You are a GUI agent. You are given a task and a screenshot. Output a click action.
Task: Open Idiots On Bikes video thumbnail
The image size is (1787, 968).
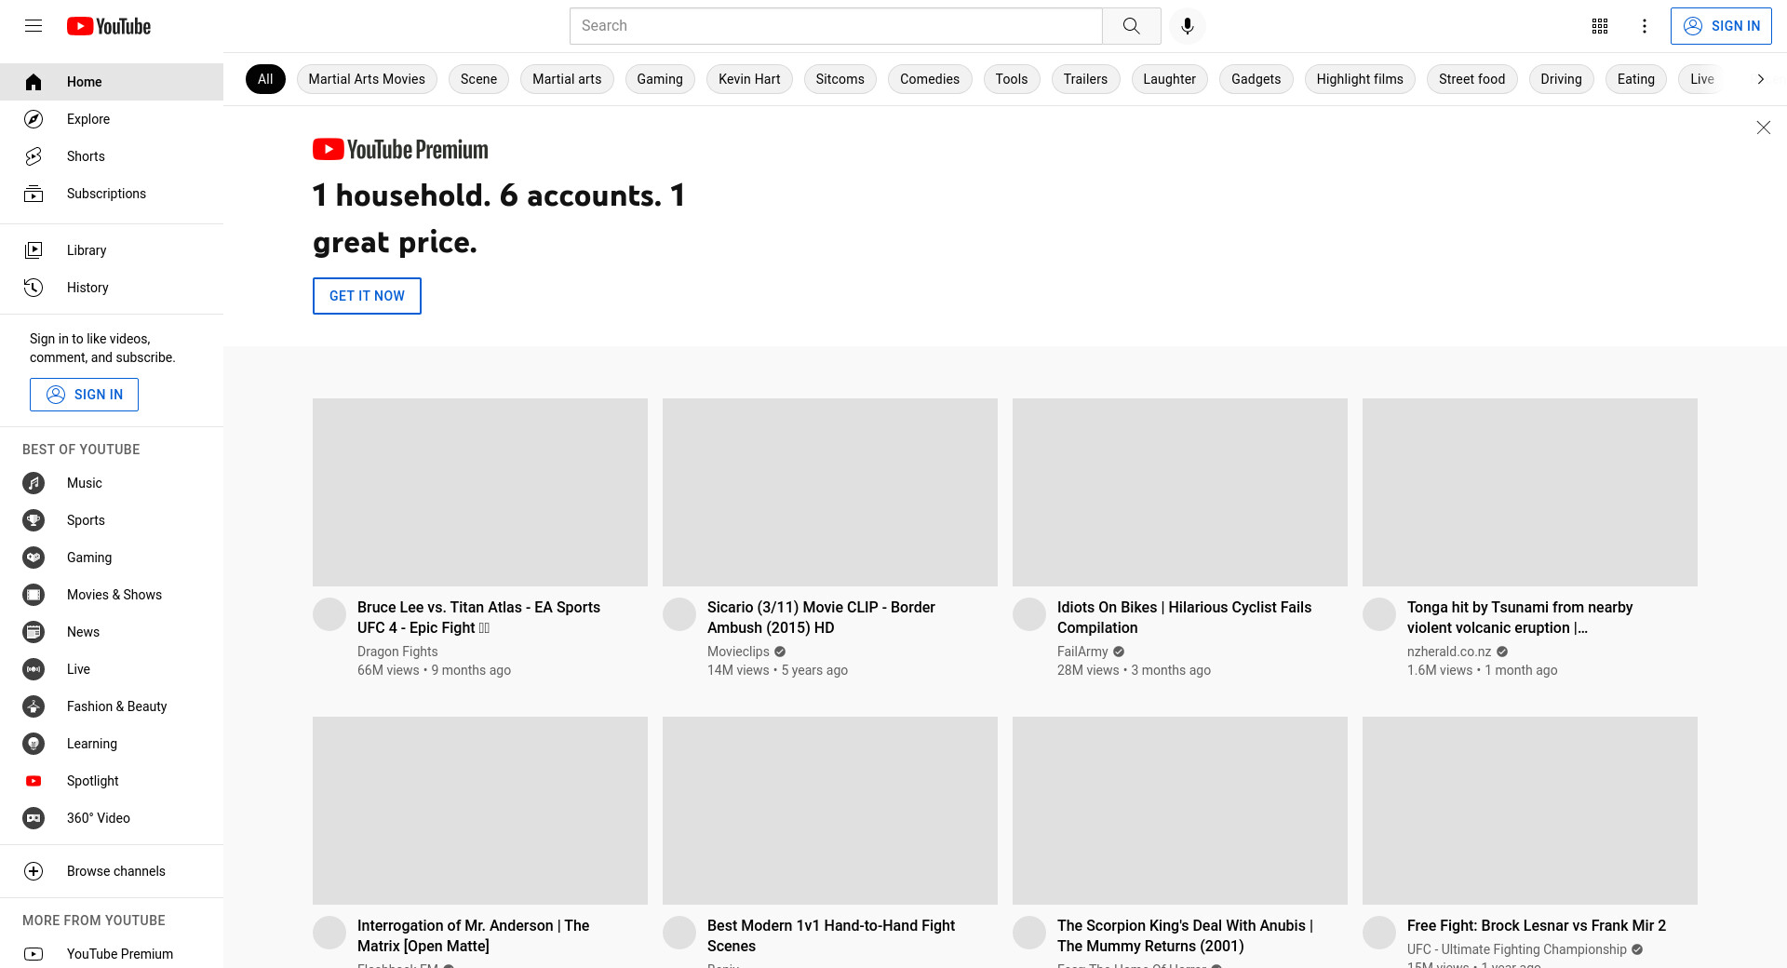tap(1180, 492)
